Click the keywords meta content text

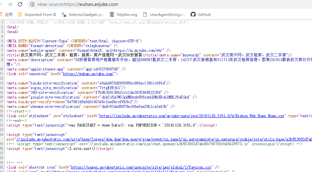pyautogui.click(x=254, y=55)
